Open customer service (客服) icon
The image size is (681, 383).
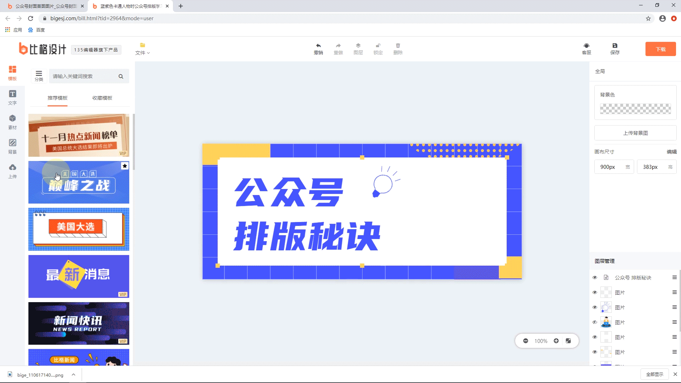tap(586, 46)
